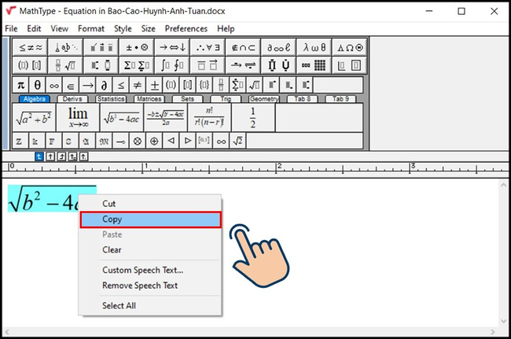Insert the partial derivative symbol
This screenshot has width=511, height=339.
[105, 85]
